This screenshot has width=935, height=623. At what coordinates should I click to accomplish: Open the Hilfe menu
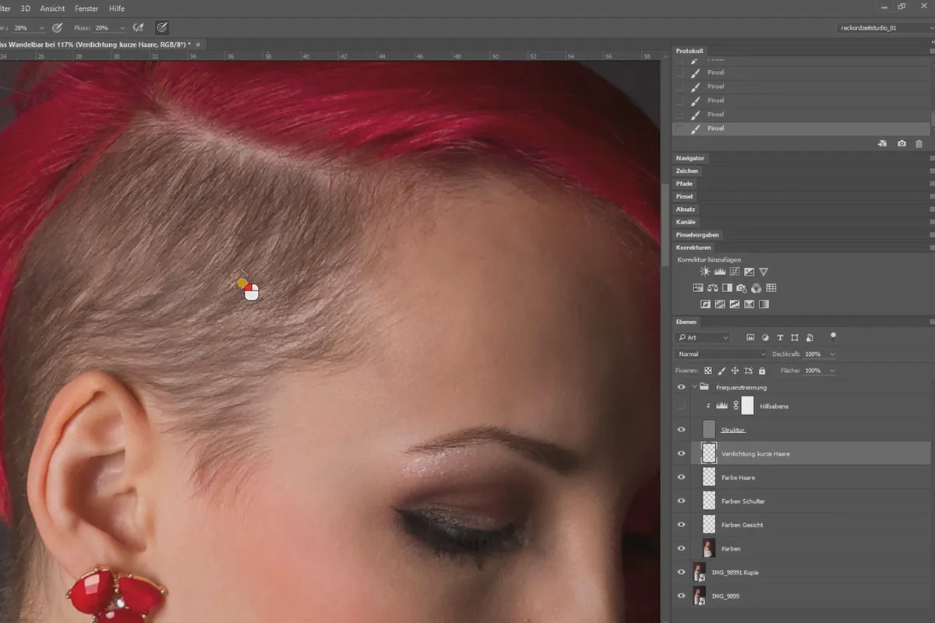click(x=117, y=8)
